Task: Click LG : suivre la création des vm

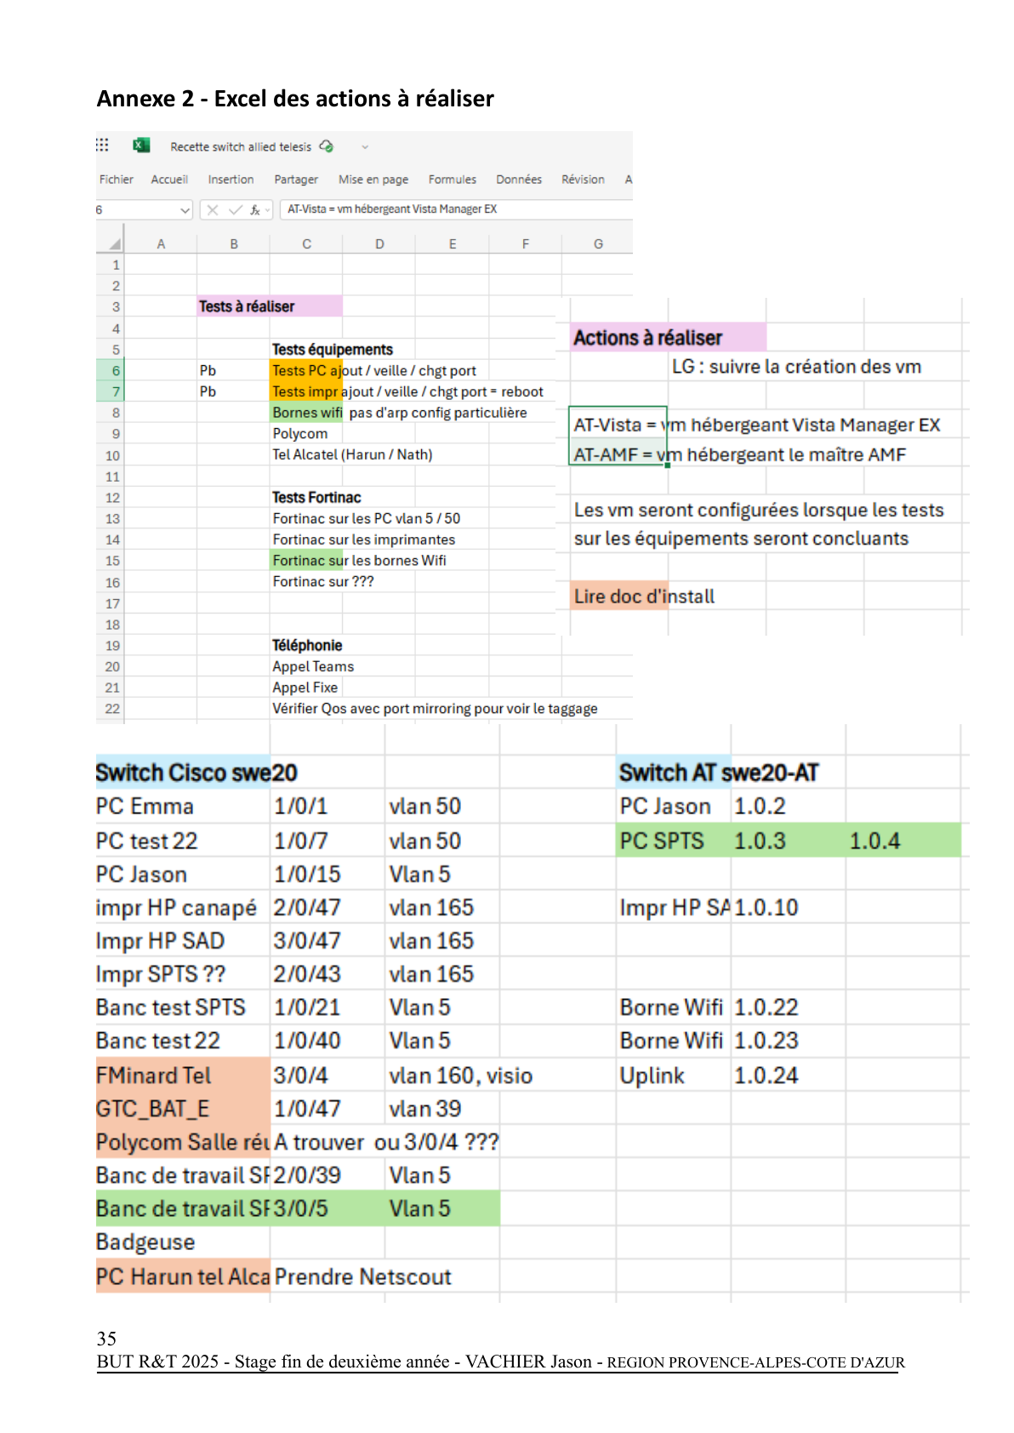Action: pyautogui.click(x=796, y=367)
